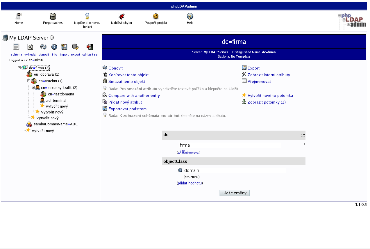Click the objectClass field containing domain
The height and width of the screenshot is (249, 370).
point(235,170)
